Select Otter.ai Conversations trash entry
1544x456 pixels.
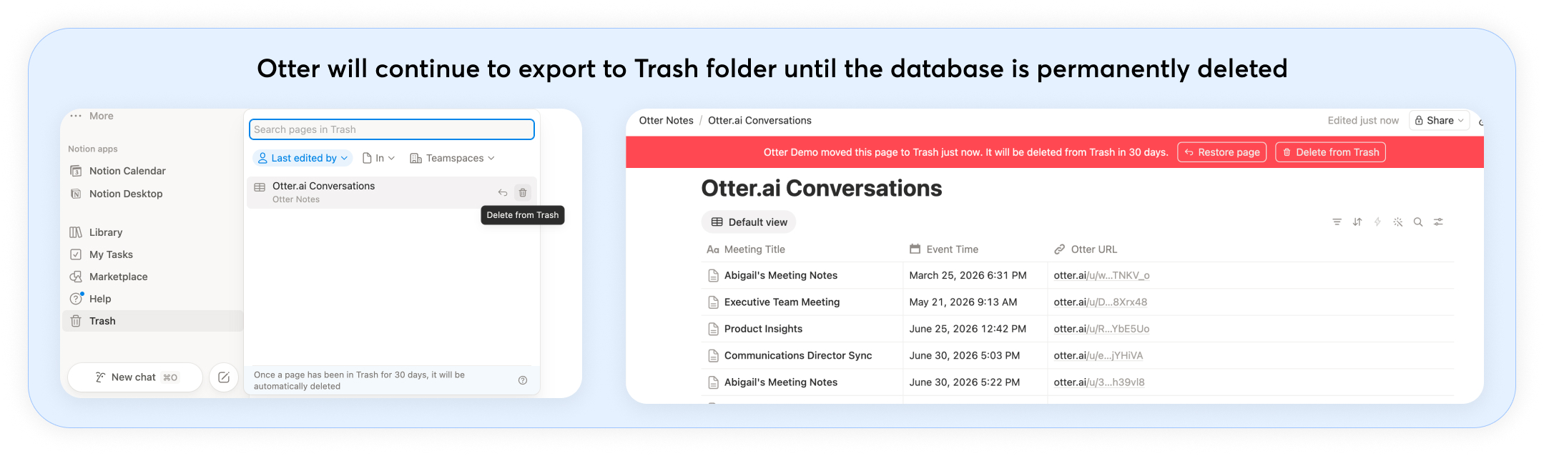[392, 192]
